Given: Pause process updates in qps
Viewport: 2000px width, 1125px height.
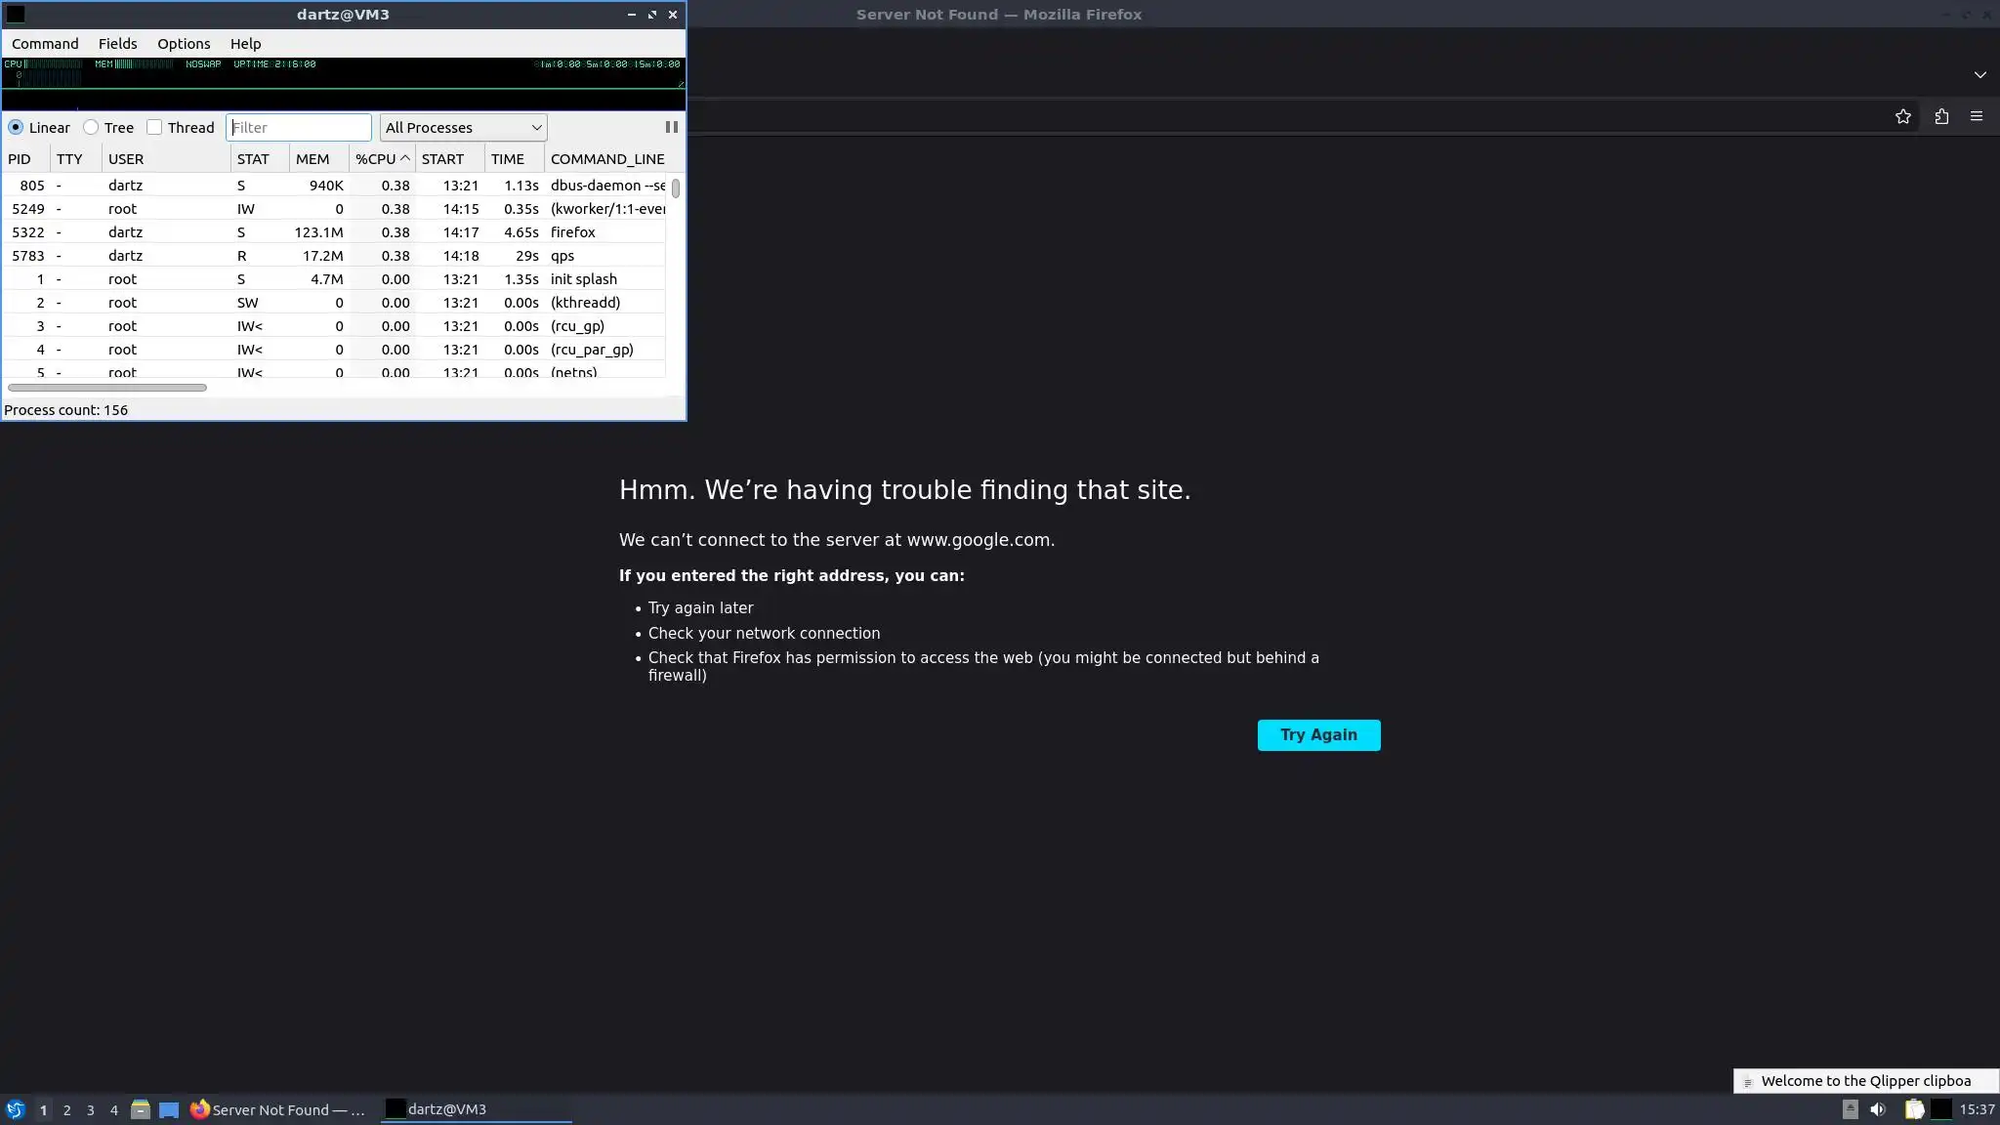Looking at the screenshot, I should 671,127.
